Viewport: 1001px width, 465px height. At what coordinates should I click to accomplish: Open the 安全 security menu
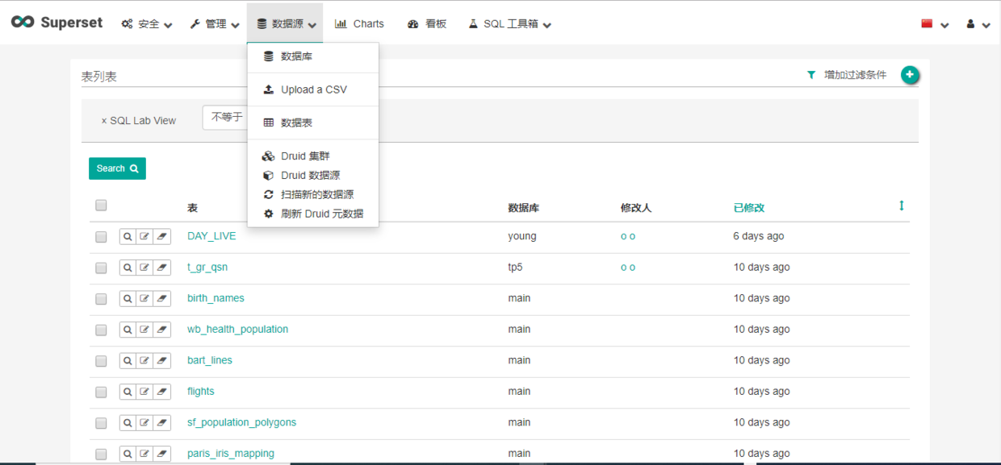(x=147, y=24)
